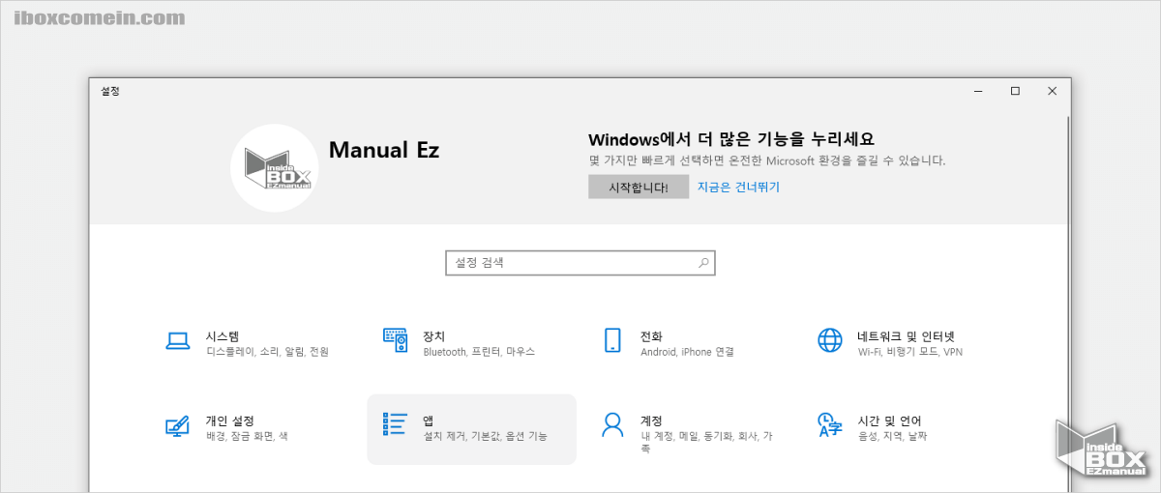Open the 앱 apps list icon
This screenshot has width=1161, height=493.
396,425
